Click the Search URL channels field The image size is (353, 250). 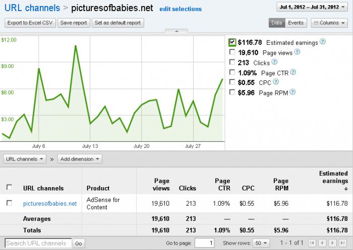click(38, 243)
